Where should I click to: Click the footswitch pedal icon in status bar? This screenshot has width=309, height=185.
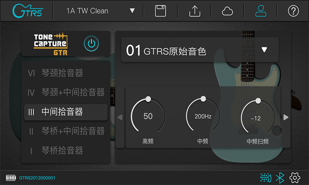[266, 178]
